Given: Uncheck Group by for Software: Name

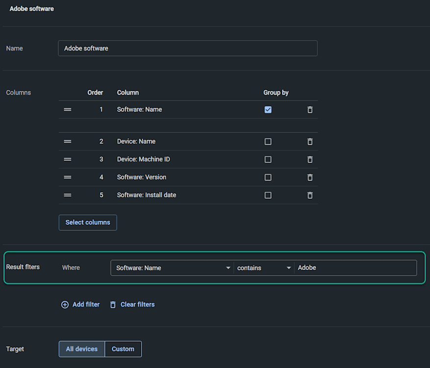Looking at the screenshot, I should (268, 109).
